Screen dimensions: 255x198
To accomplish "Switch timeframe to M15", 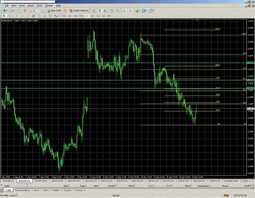I will tap(75, 16).
